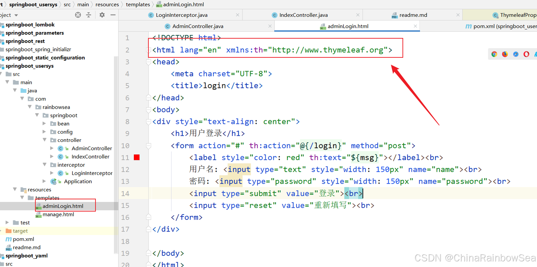
Task: Hide the Project panel with the minus icon
Action: (113, 15)
